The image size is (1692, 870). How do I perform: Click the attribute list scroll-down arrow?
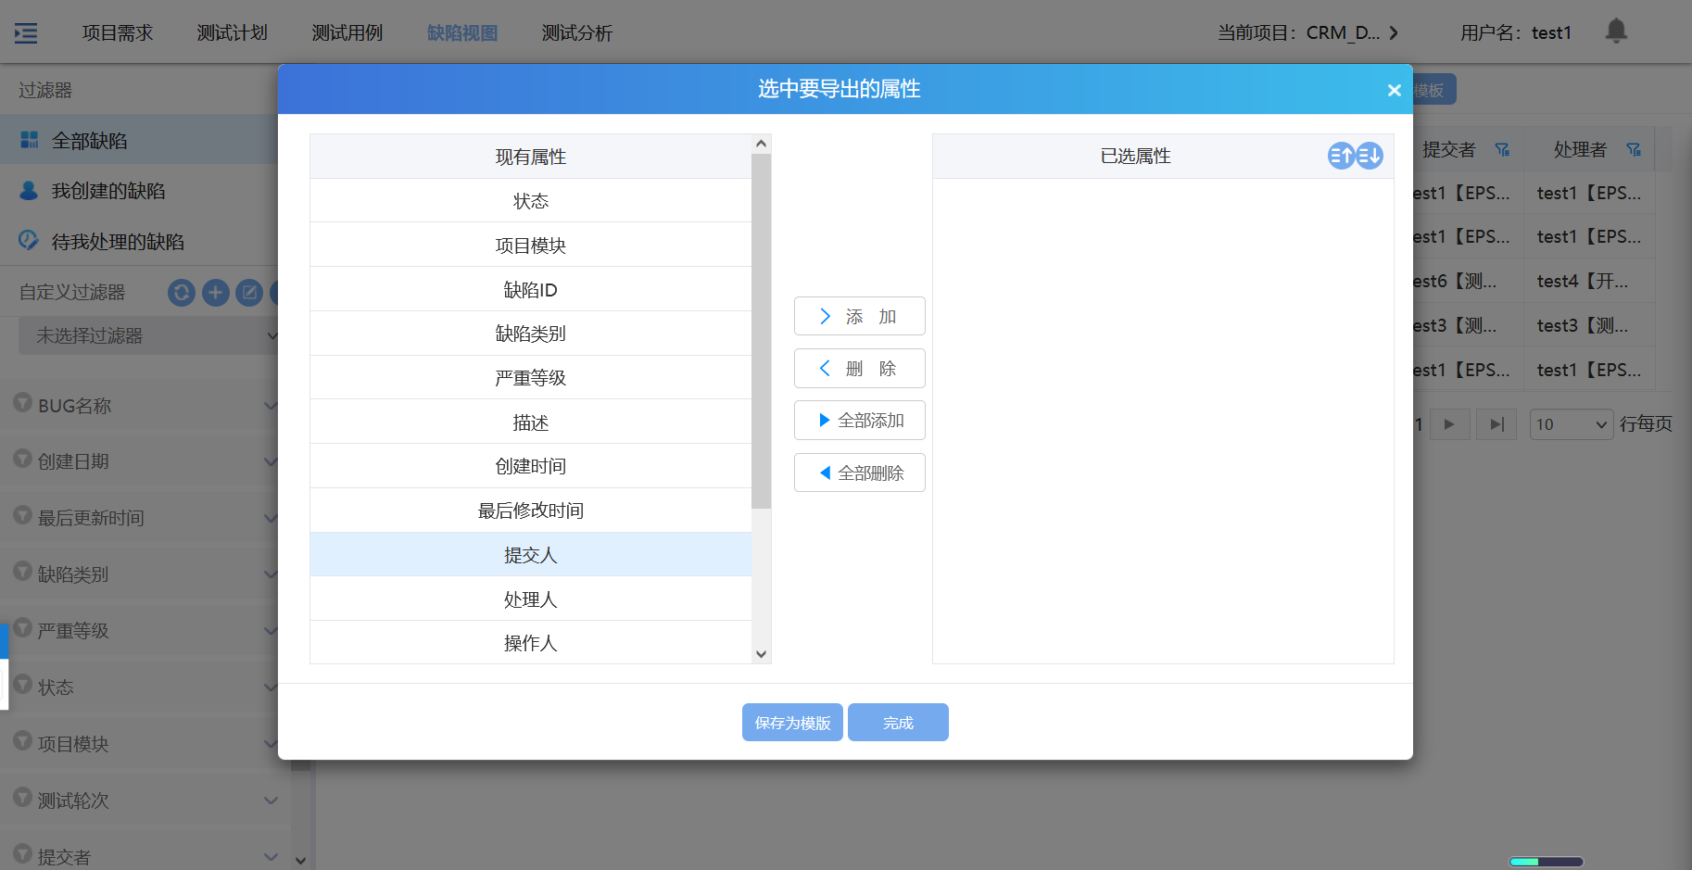761,654
